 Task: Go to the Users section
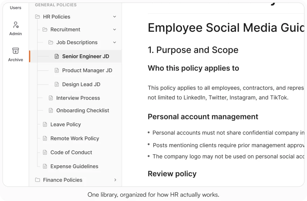pos(16,7)
